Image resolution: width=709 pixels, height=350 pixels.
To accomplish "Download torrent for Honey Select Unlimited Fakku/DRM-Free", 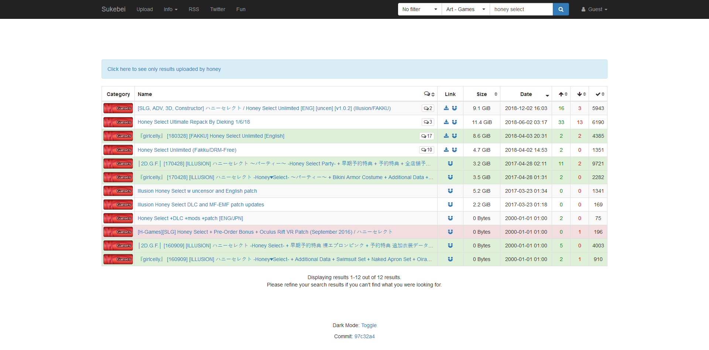I will click(446, 150).
